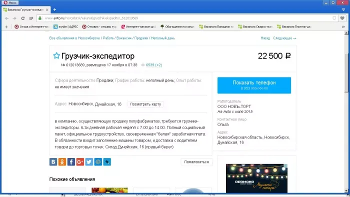Open the Opera Menu button
The width and height of the screenshot is (350, 197).
point(10,2)
